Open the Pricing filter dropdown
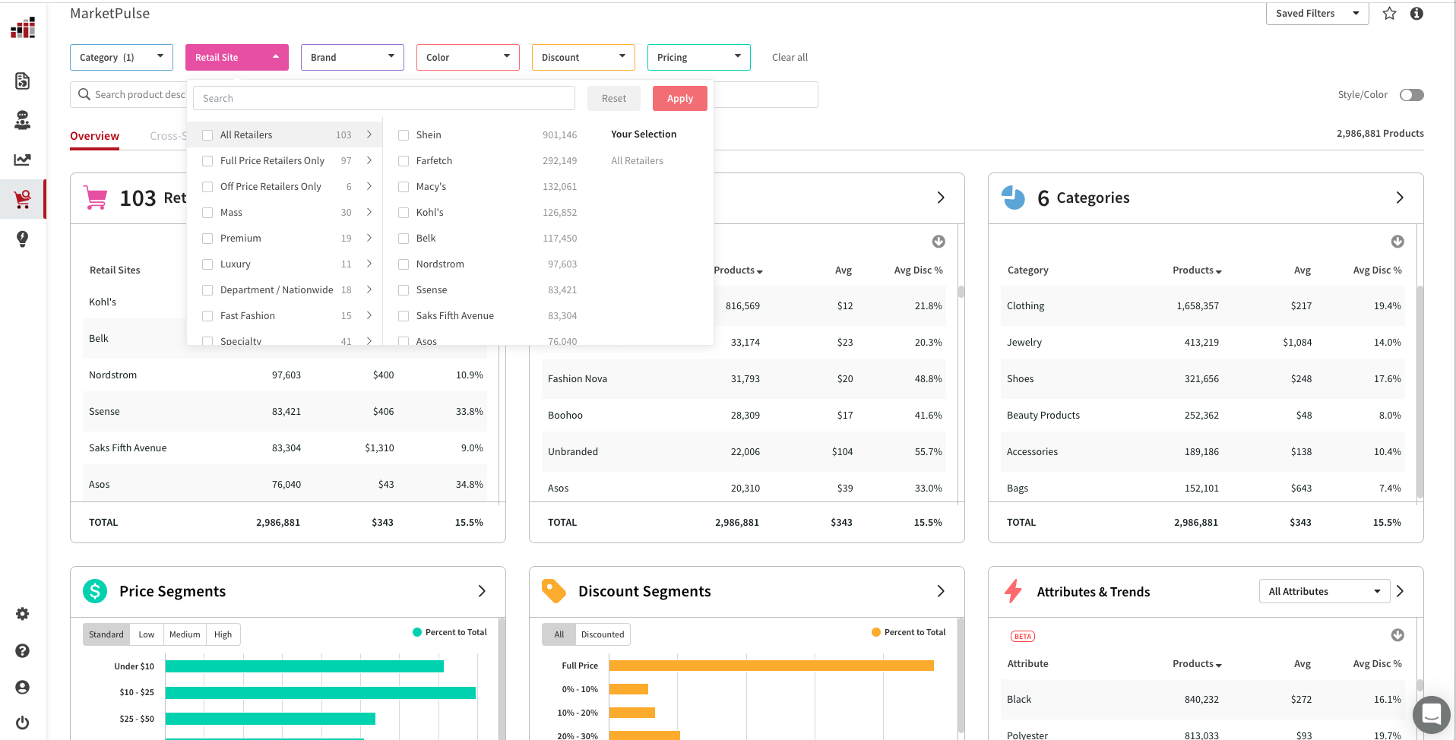 pyautogui.click(x=699, y=57)
